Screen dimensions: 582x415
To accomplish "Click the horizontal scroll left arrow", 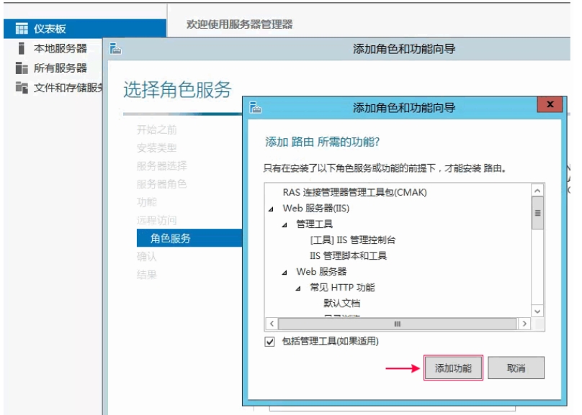I will pos(272,324).
